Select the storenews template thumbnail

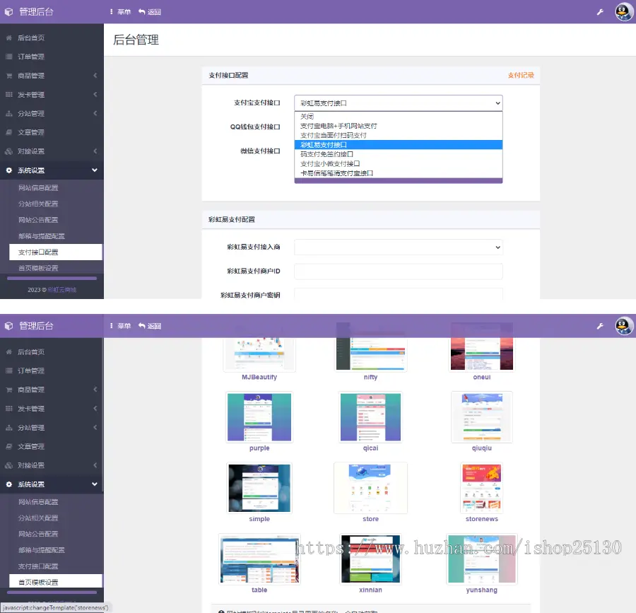[481, 488]
